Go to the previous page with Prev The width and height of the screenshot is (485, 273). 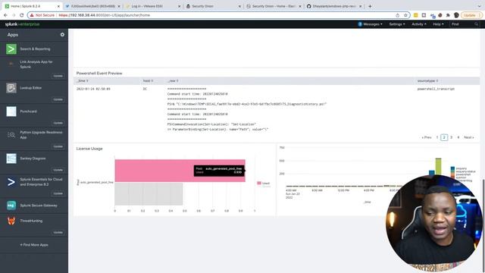[x=427, y=137]
